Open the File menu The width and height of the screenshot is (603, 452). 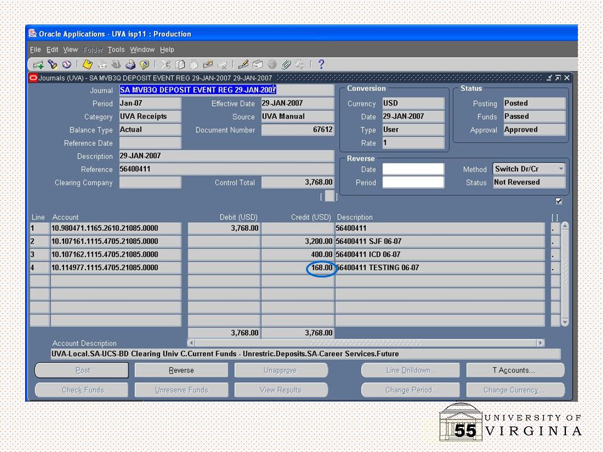pyautogui.click(x=35, y=50)
